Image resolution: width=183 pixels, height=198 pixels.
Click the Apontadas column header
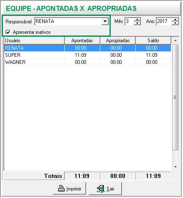pos(82,41)
